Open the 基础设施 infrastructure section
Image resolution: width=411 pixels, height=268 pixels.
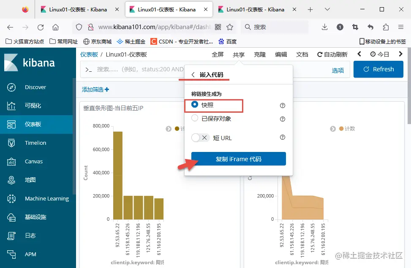point(35,217)
